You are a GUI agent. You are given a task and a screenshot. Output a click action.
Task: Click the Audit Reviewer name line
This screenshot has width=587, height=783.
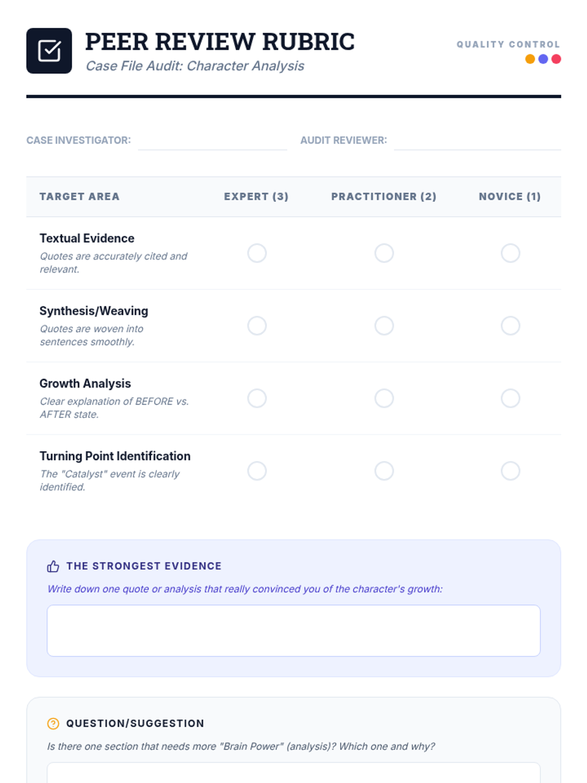point(477,143)
